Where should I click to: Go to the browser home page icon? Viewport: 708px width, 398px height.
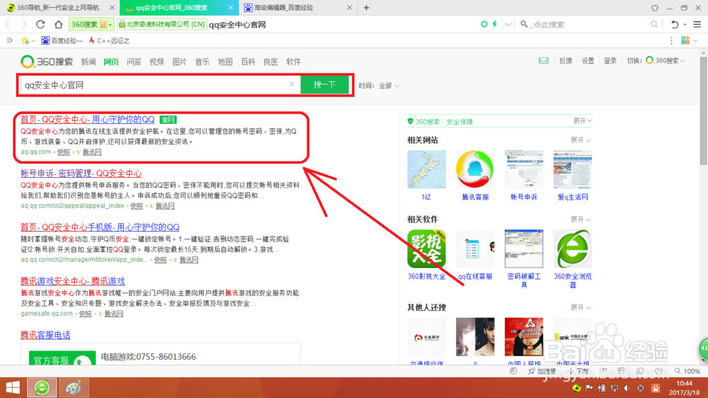point(58,24)
